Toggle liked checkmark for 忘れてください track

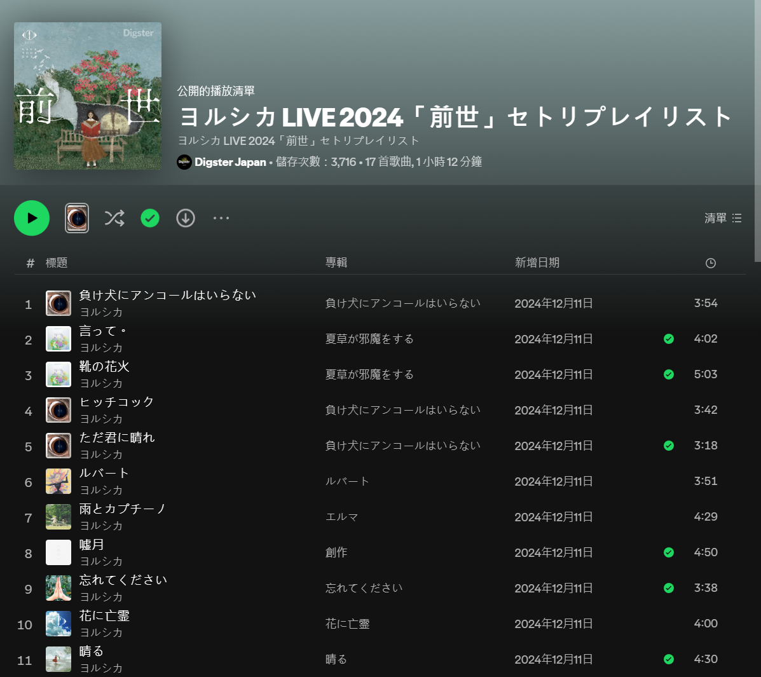[x=669, y=588]
